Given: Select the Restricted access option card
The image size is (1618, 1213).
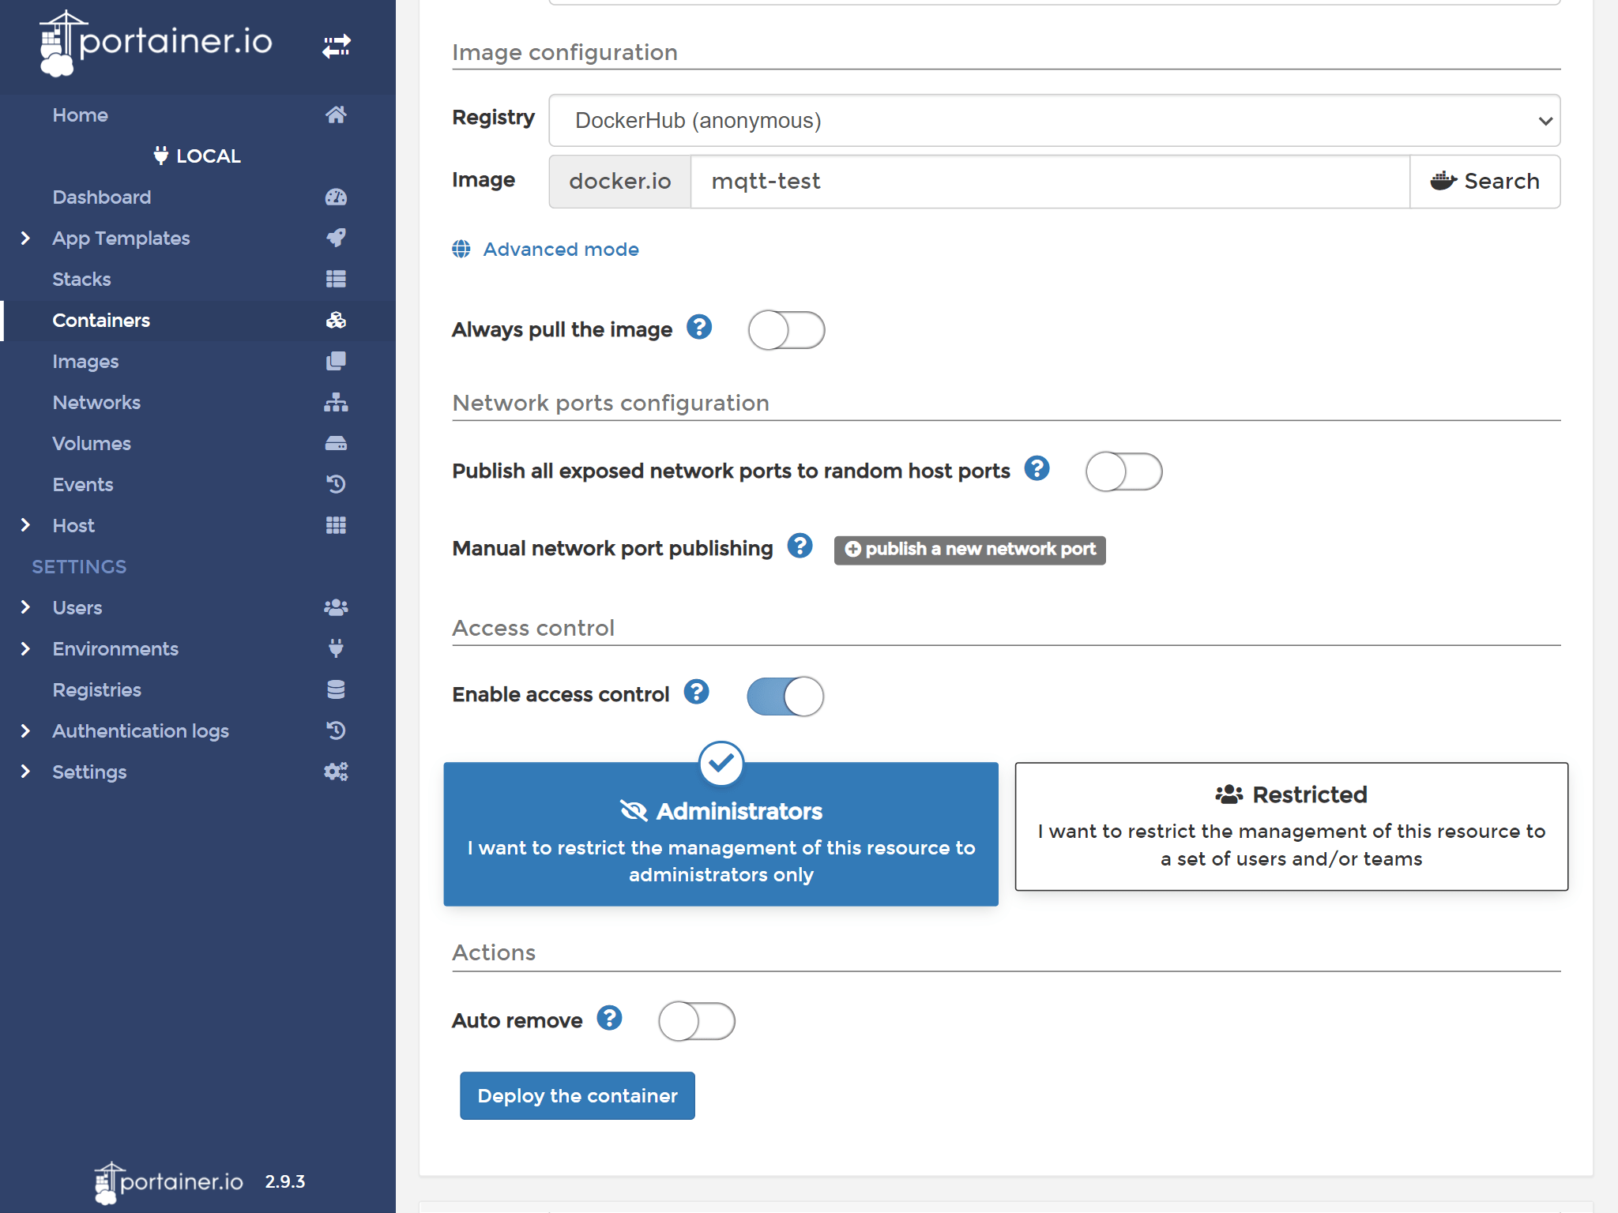Looking at the screenshot, I should tap(1291, 826).
